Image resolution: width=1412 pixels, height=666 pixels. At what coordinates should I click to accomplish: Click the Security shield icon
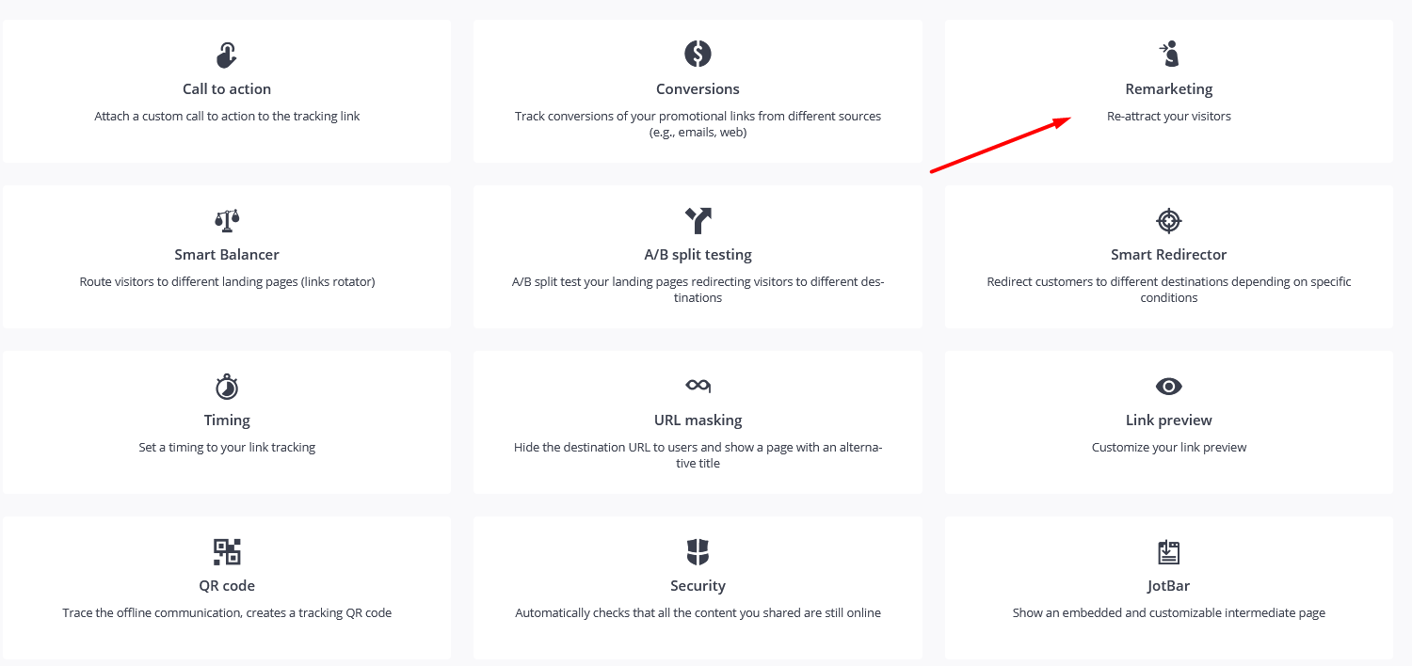[x=698, y=551]
